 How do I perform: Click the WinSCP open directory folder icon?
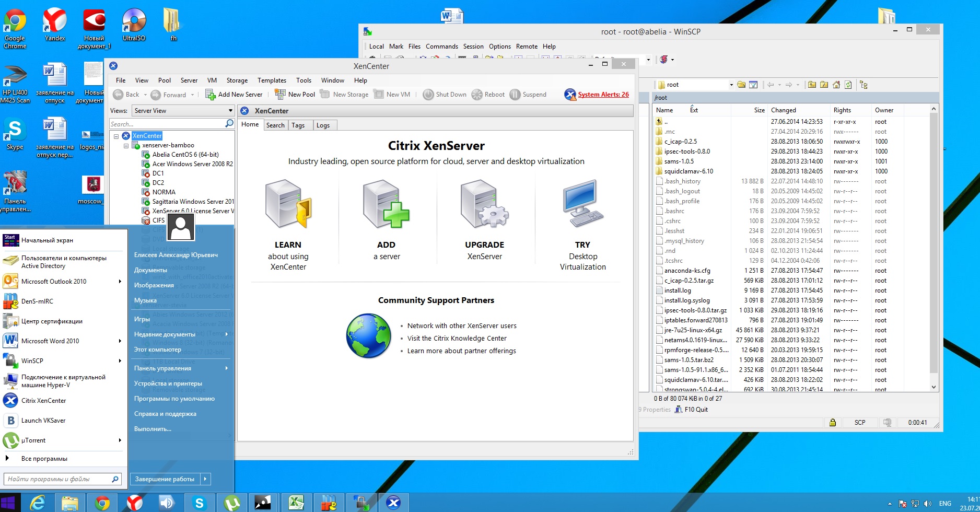[x=741, y=85]
